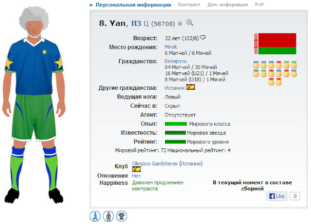The image size is (311, 224).
Task: Click the Опыт green progress bar
Action: [176, 124]
